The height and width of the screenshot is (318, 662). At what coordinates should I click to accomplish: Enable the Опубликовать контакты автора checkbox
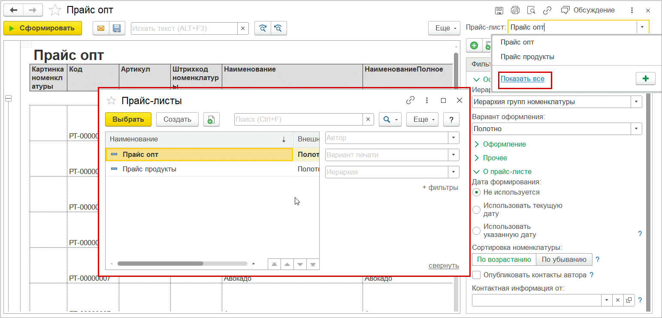(x=476, y=275)
